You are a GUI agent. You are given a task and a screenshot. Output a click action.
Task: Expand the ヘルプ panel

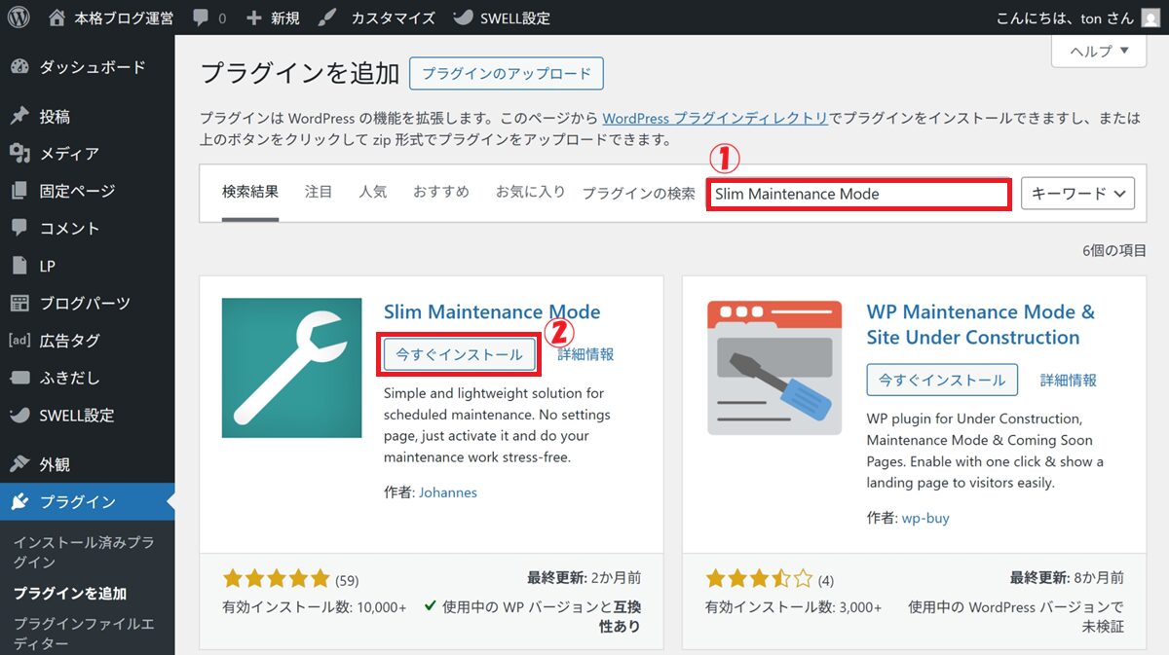coord(1099,52)
